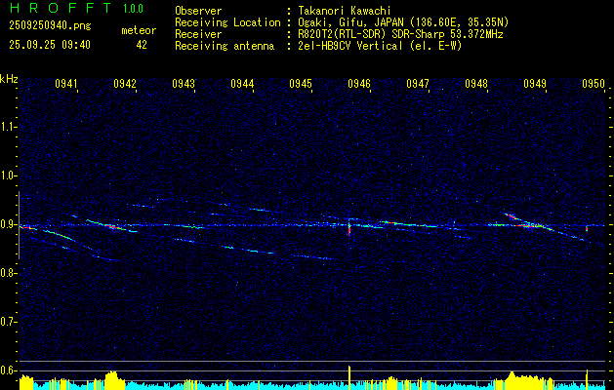Click time marker 0945
This screenshot has height=390, width=614.
[301, 83]
